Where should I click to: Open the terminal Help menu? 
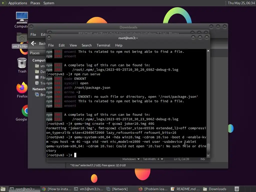pyautogui.click(x=119, y=45)
